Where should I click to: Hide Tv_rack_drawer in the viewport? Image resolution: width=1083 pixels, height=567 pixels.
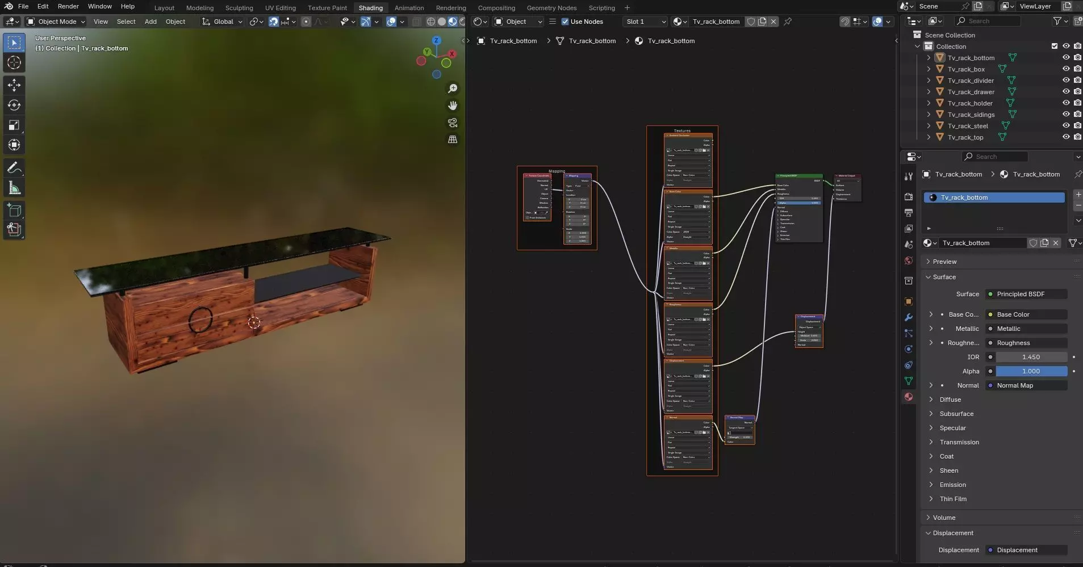pos(1066,91)
